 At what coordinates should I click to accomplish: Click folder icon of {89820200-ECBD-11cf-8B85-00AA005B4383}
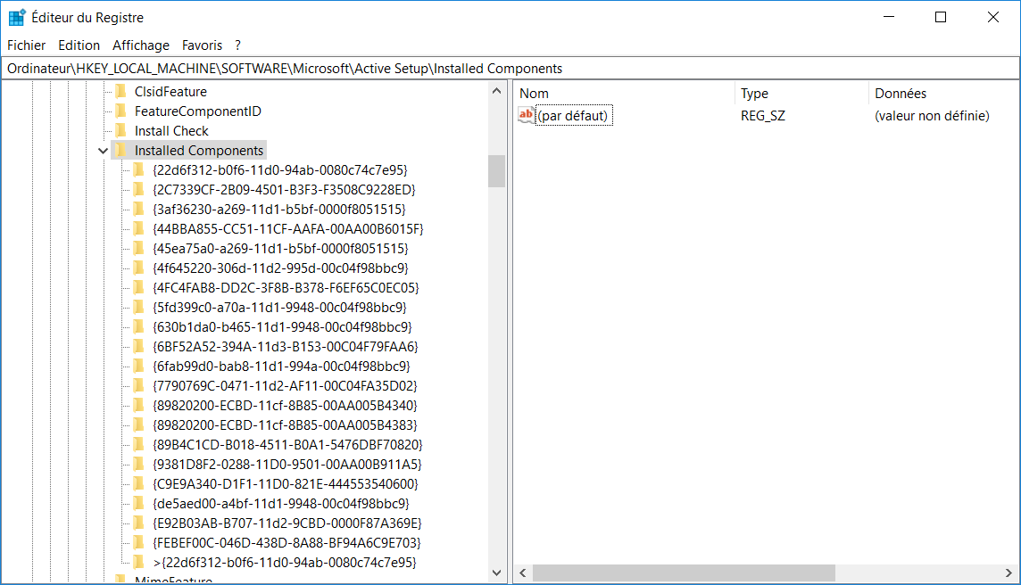pos(138,424)
